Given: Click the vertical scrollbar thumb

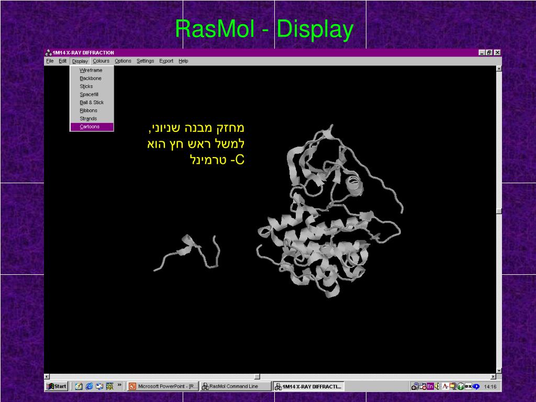Looking at the screenshot, I should pos(499,211).
